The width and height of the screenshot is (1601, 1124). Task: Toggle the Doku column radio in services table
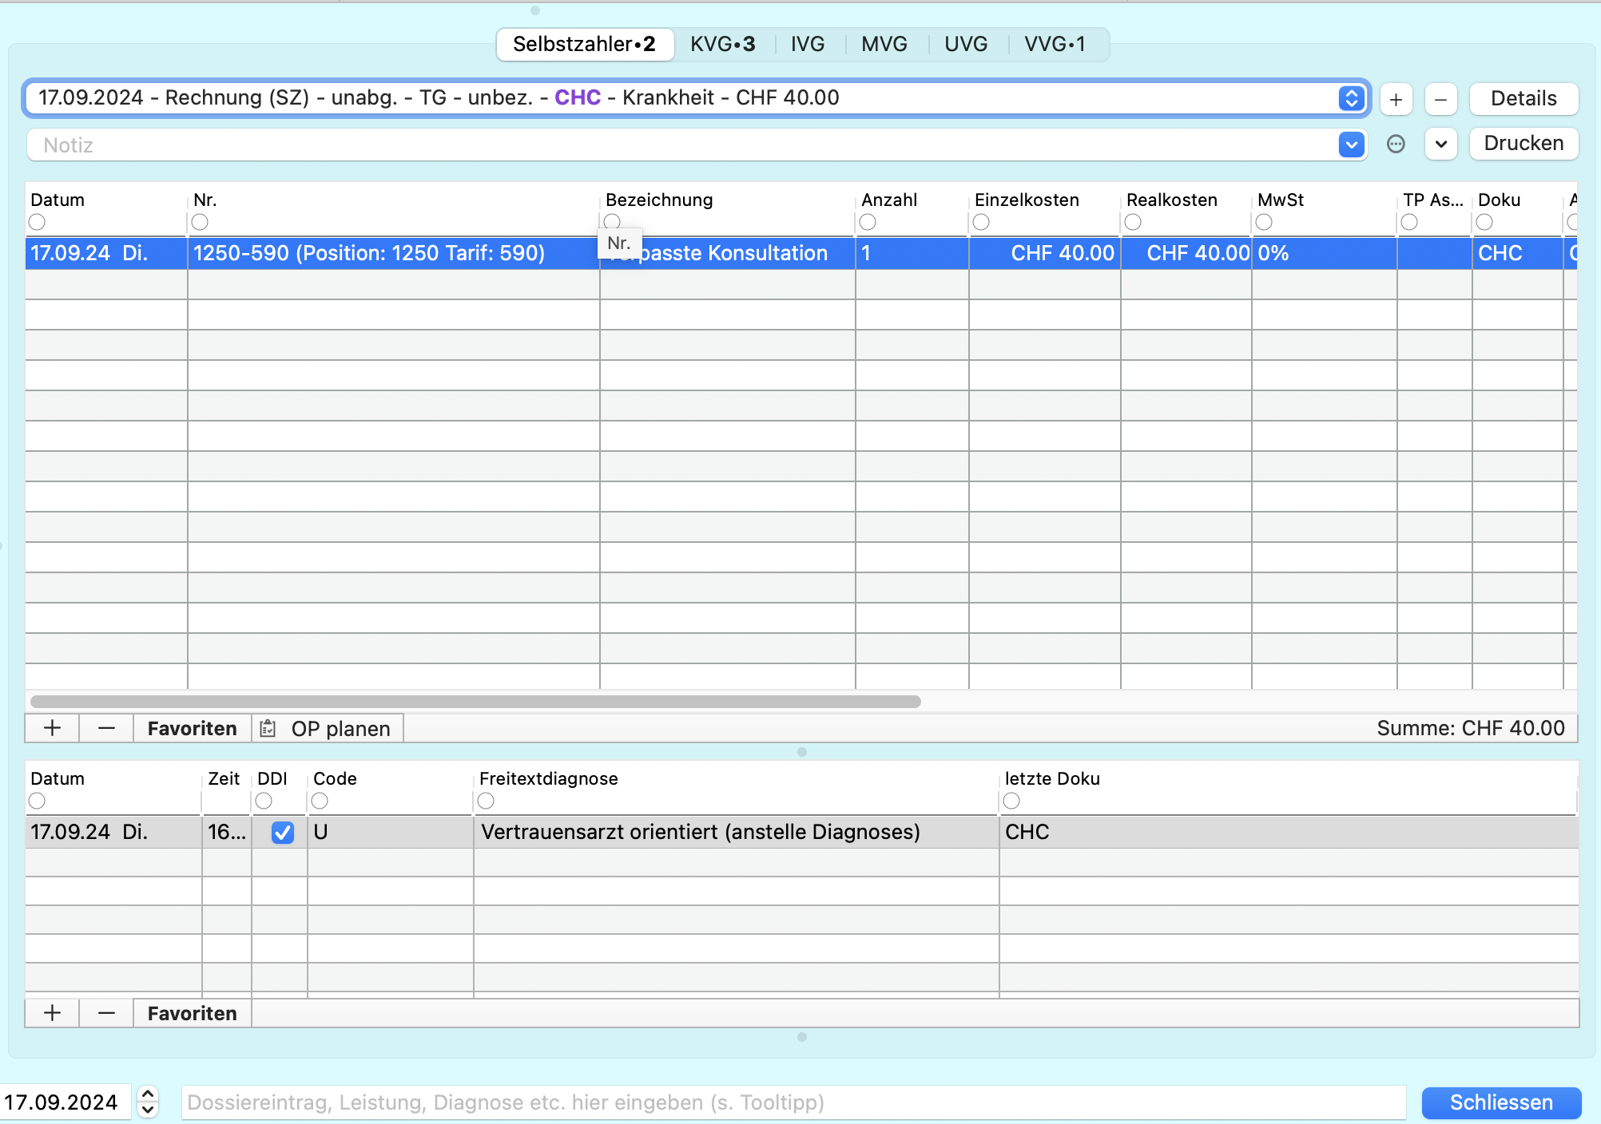[x=1484, y=222]
